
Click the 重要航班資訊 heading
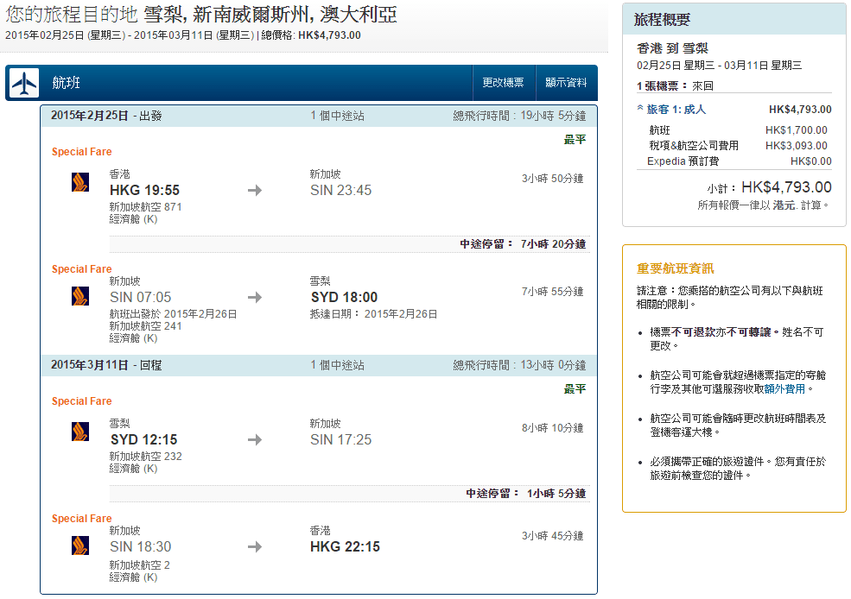pyautogui.click(x=675, y=268)
